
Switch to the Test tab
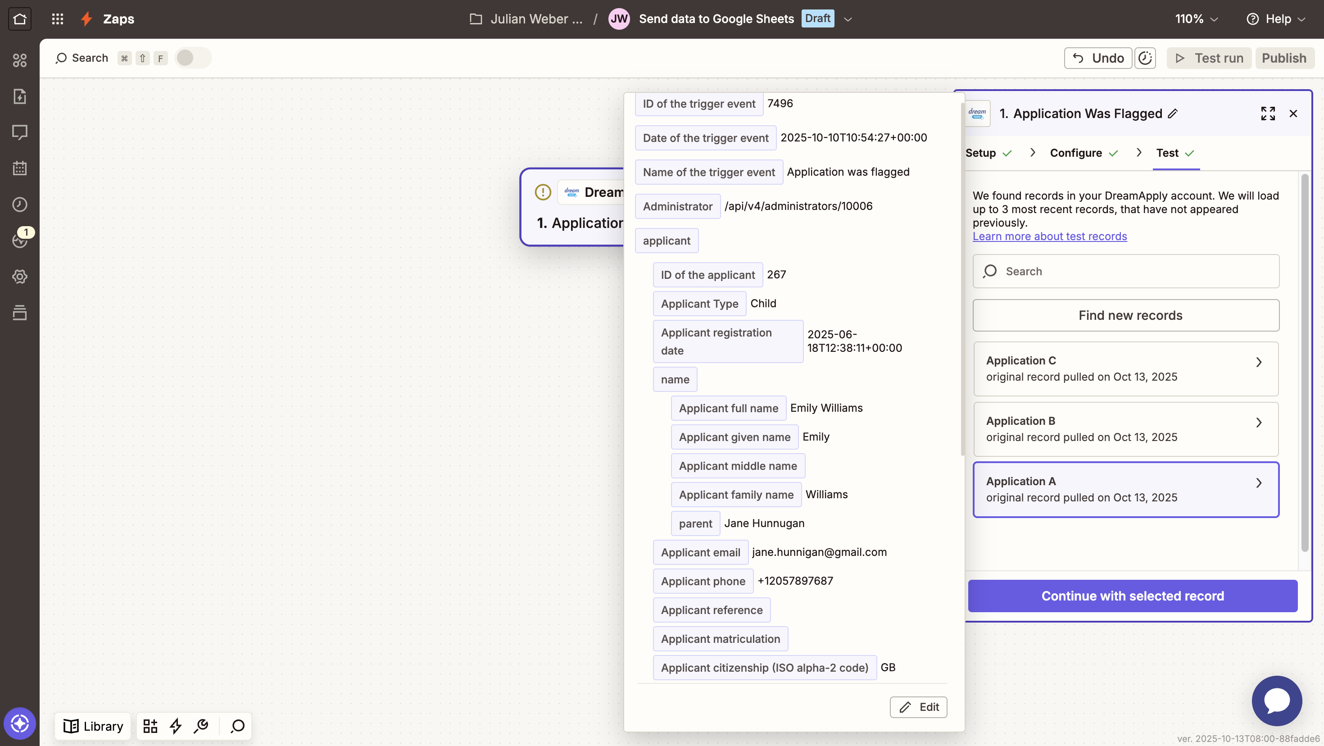pyautogui.click(x=1175, y=153)
